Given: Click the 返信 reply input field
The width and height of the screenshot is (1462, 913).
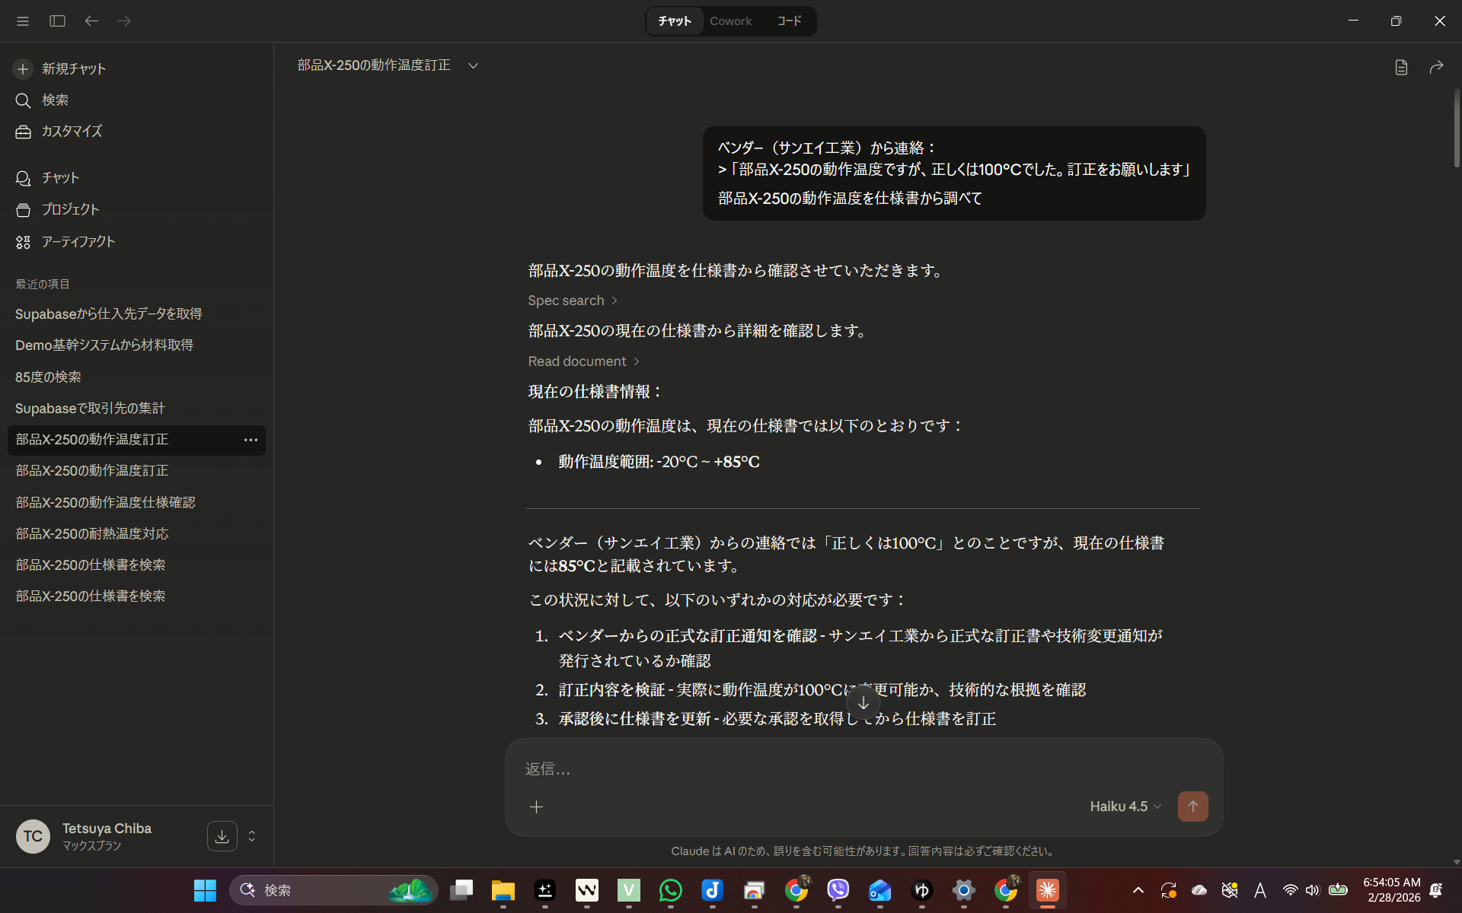Looking at the screenshot, I should (800, 769).
